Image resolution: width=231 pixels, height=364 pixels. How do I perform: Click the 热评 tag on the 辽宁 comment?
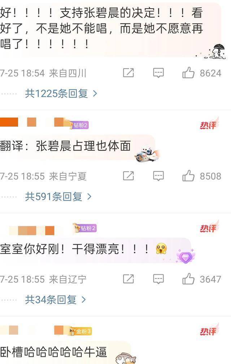[x=209, y=228]
